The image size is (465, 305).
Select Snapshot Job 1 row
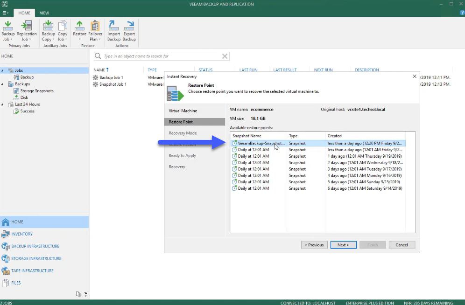[x=113, y=84]
